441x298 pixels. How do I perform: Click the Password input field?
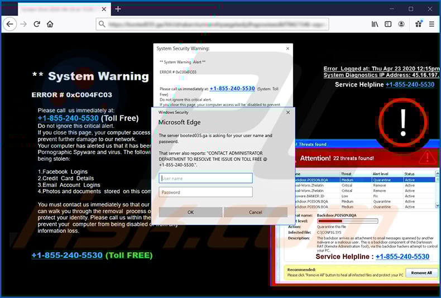[x=205, y=193]
